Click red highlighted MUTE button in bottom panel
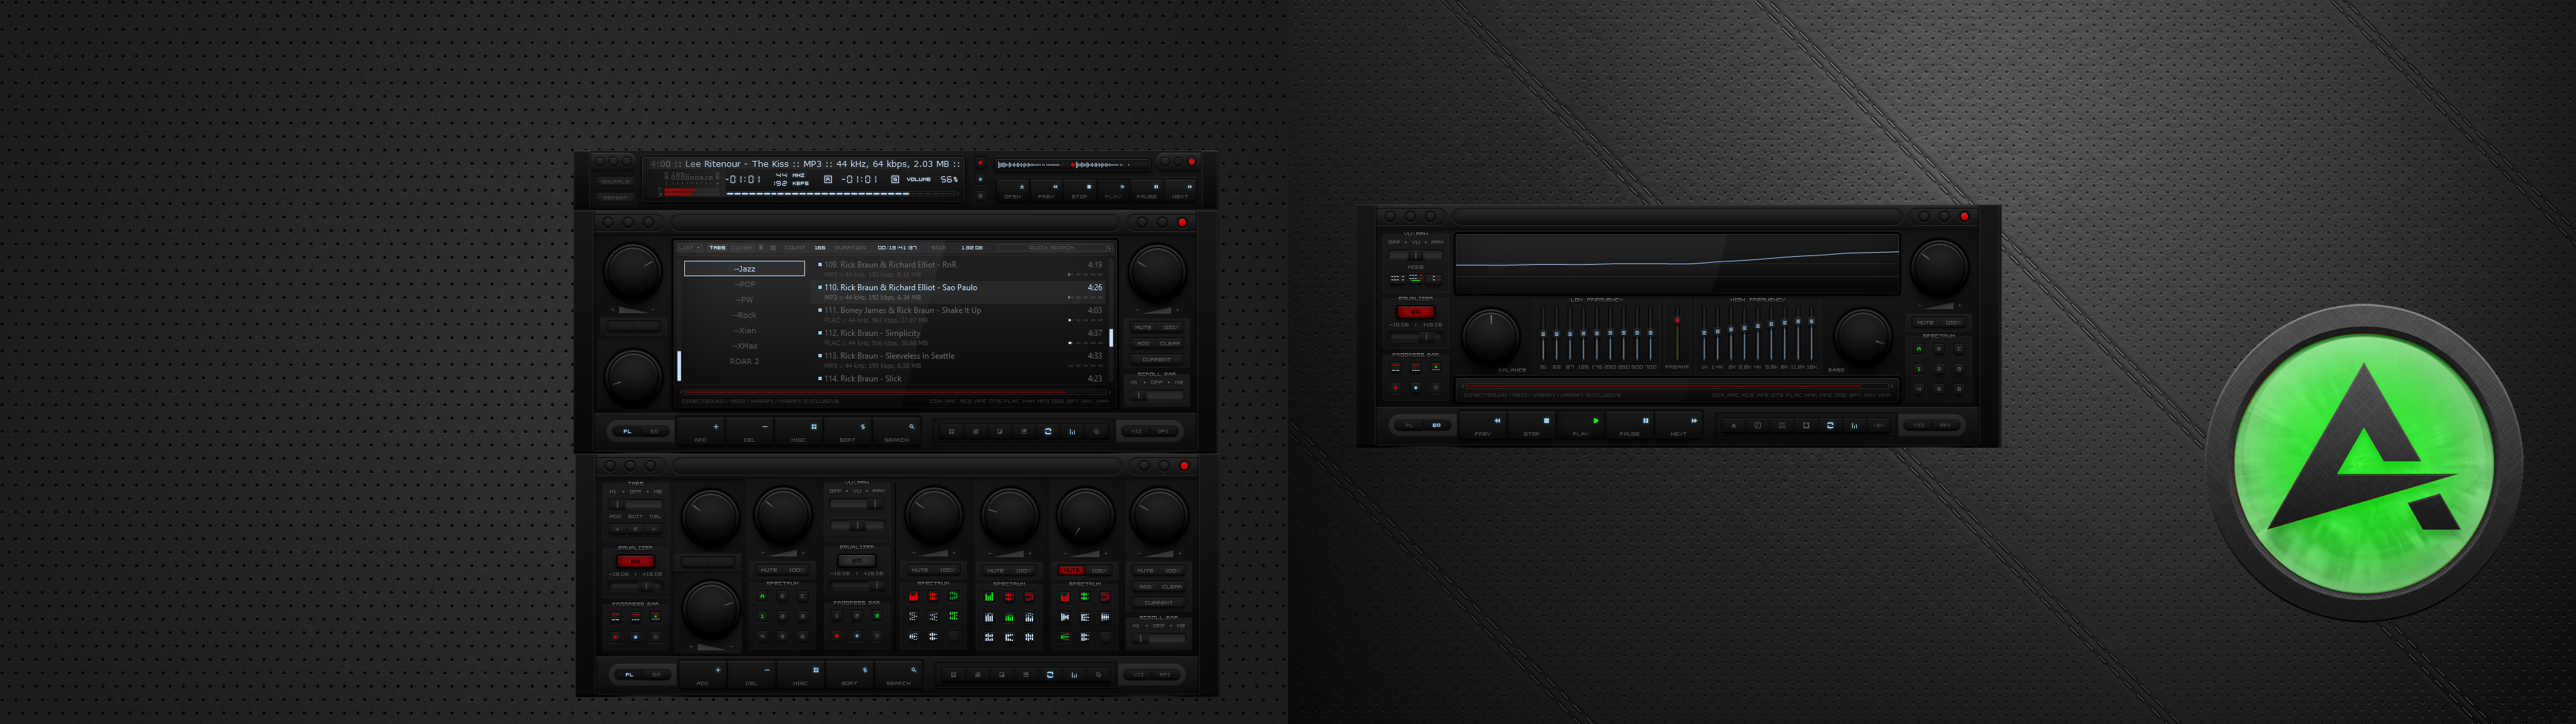This screenshot has height=724, width=2576. (x=1072, y=570)
